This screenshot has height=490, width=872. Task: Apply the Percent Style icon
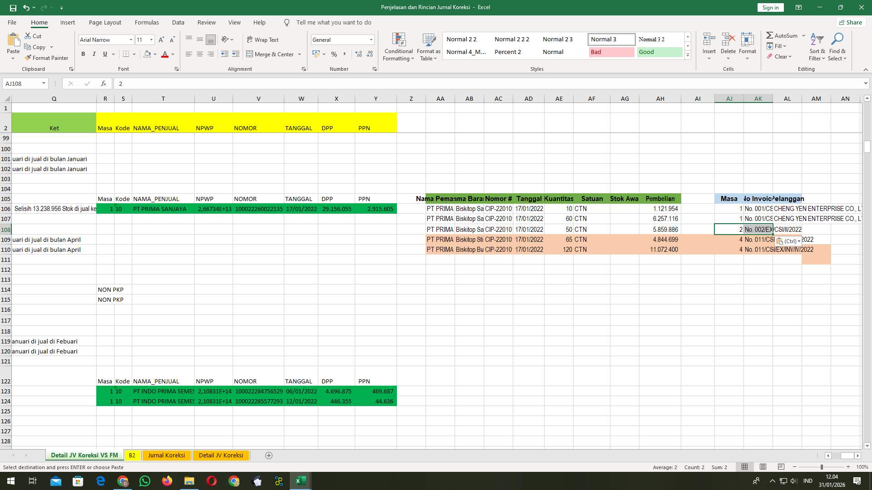click(334, 54)
